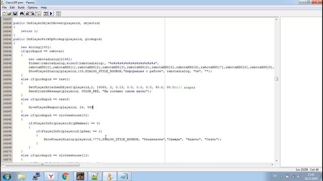The image size is (323, 181).
Task: Open Windows Explorer from the taskbar
Action: pos(22,176)
